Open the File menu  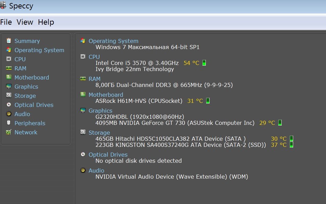coord(6,22)
